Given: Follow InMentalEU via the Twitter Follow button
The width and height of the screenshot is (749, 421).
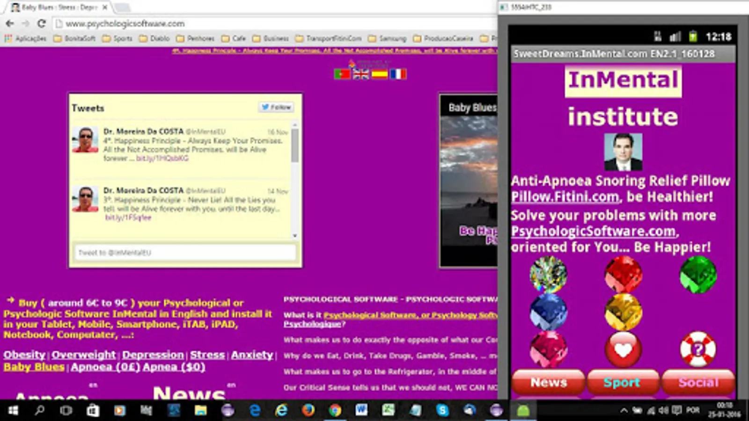Looking at the screenshot, I should [277, 107].
